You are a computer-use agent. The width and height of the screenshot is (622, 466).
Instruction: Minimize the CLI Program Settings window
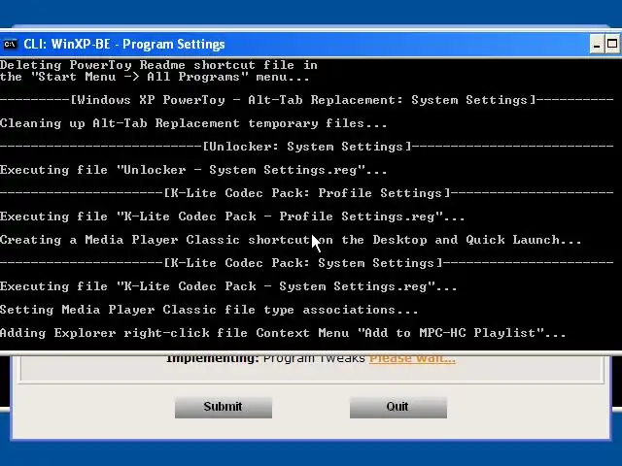(597, 45)
